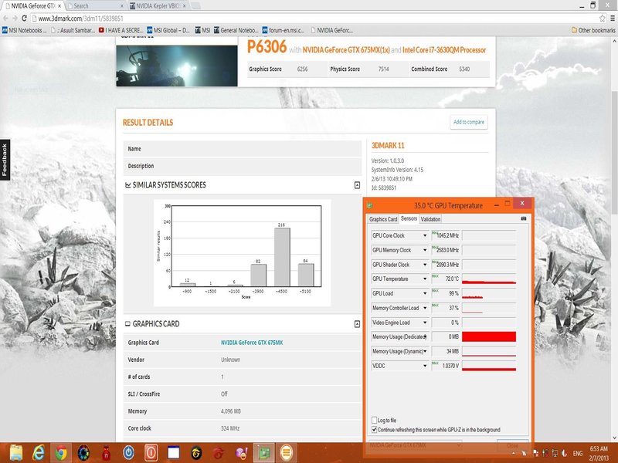Screen dimensions: 618x463
Task: Open the GPU Temperature sensor dropdown
Action: click(425, 279)
